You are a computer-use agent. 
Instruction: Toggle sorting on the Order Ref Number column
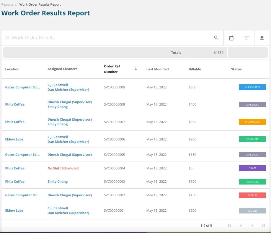point(115,69)
